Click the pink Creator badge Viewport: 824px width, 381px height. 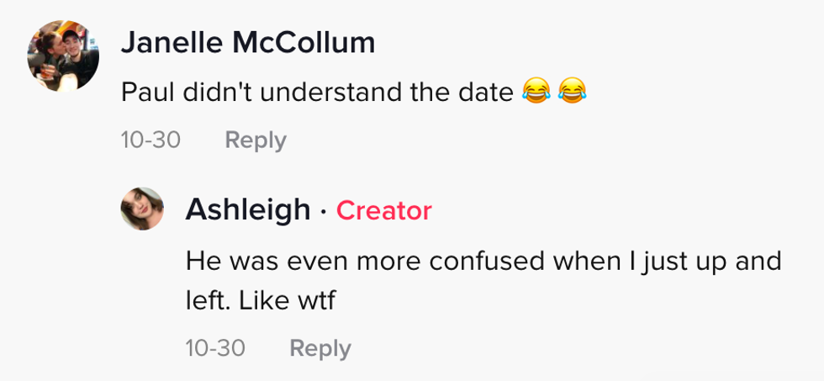tap(384, 210)
